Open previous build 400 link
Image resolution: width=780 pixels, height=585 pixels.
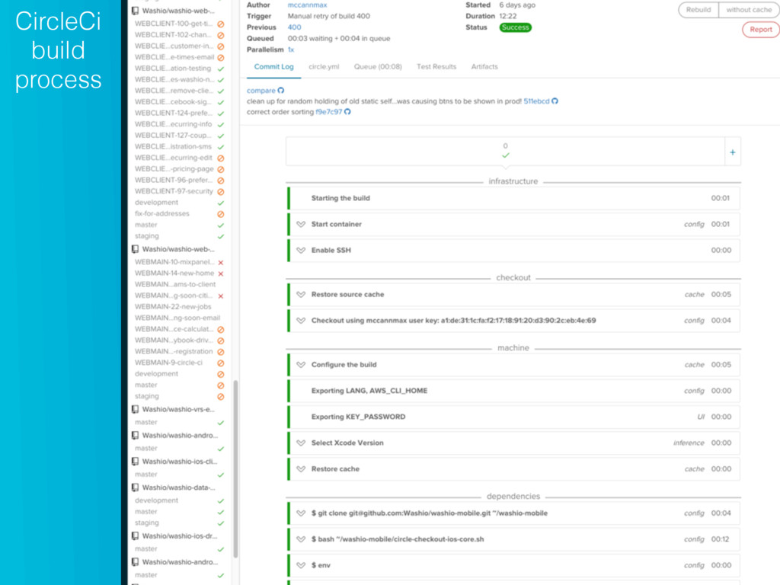point(294,27)
